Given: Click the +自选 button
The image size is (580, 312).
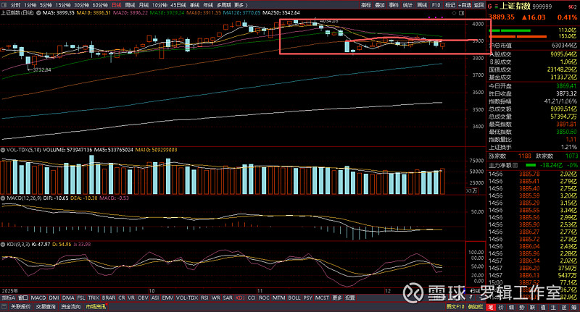Looking at the screenshot, I should (465, 4).
